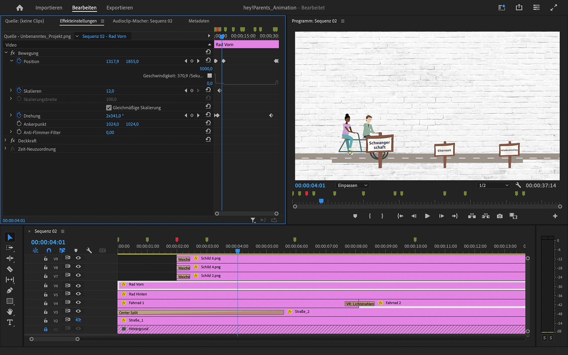Open the effect filter funnel icon

click(253, 220)
